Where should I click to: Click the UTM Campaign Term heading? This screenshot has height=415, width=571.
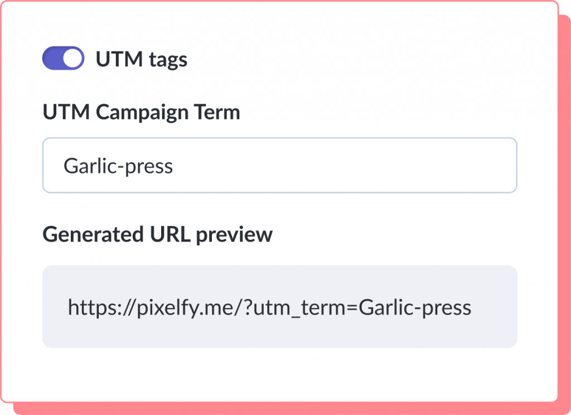click(x=141, y=112)
